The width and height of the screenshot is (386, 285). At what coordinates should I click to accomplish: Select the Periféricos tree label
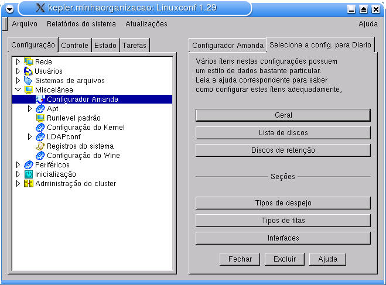click(53, 165)
